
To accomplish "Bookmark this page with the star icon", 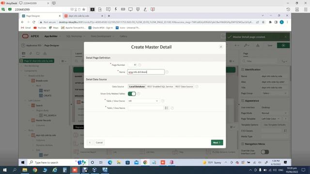I will point(263,22).
